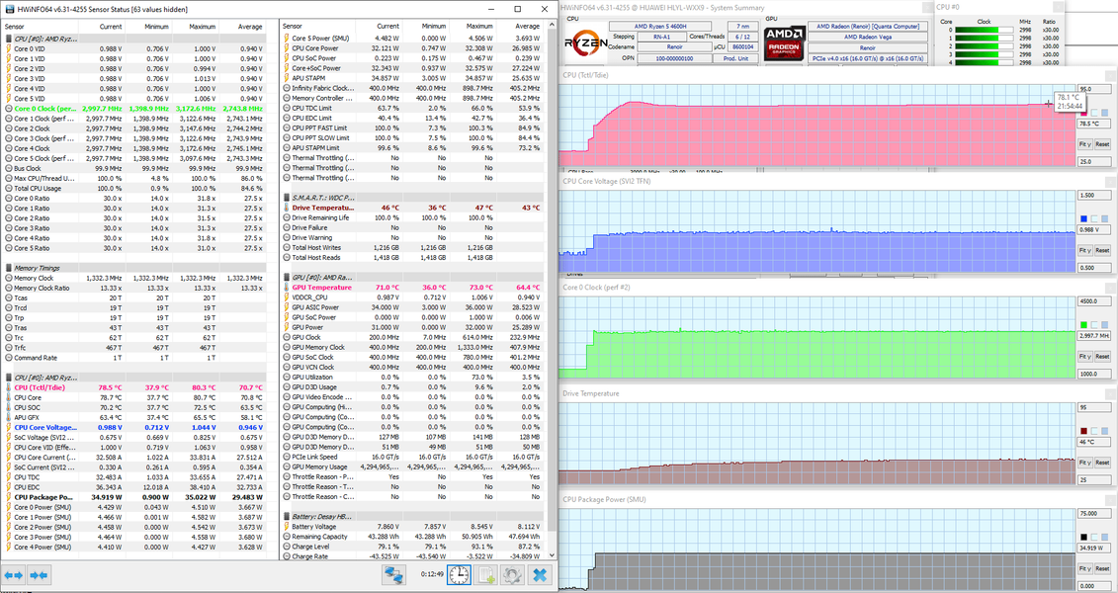
Task: Select the GPU Temperature sensor row
Action: (413, 288)
